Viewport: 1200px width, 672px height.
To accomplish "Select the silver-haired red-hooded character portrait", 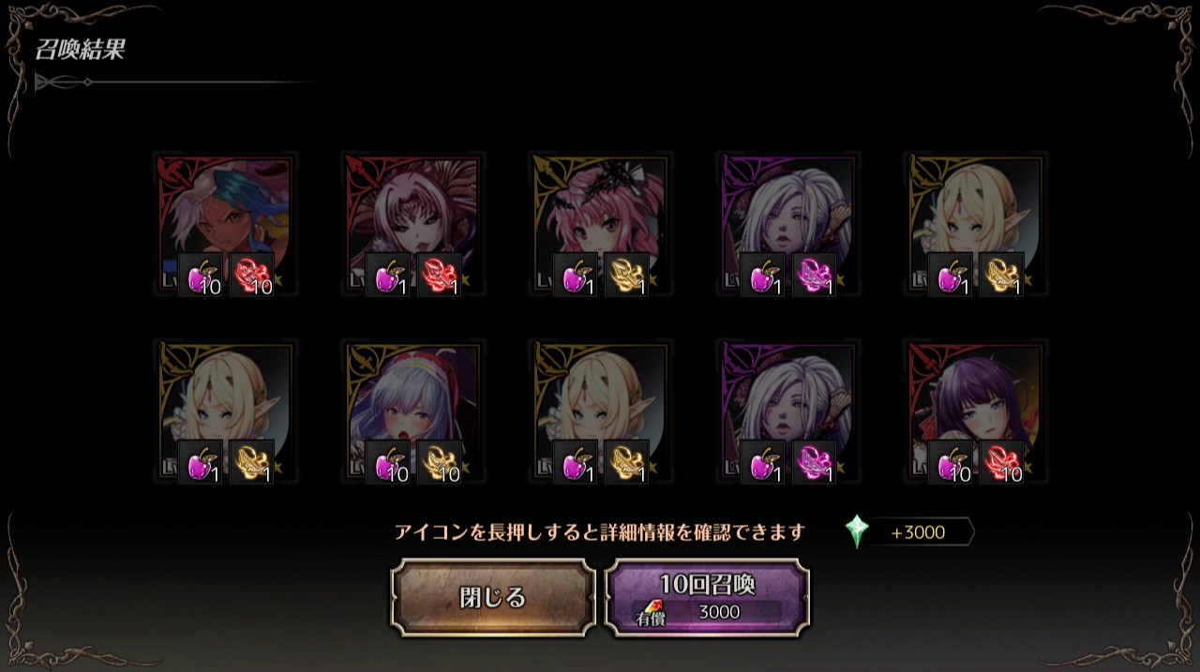I will coord(413,412).
